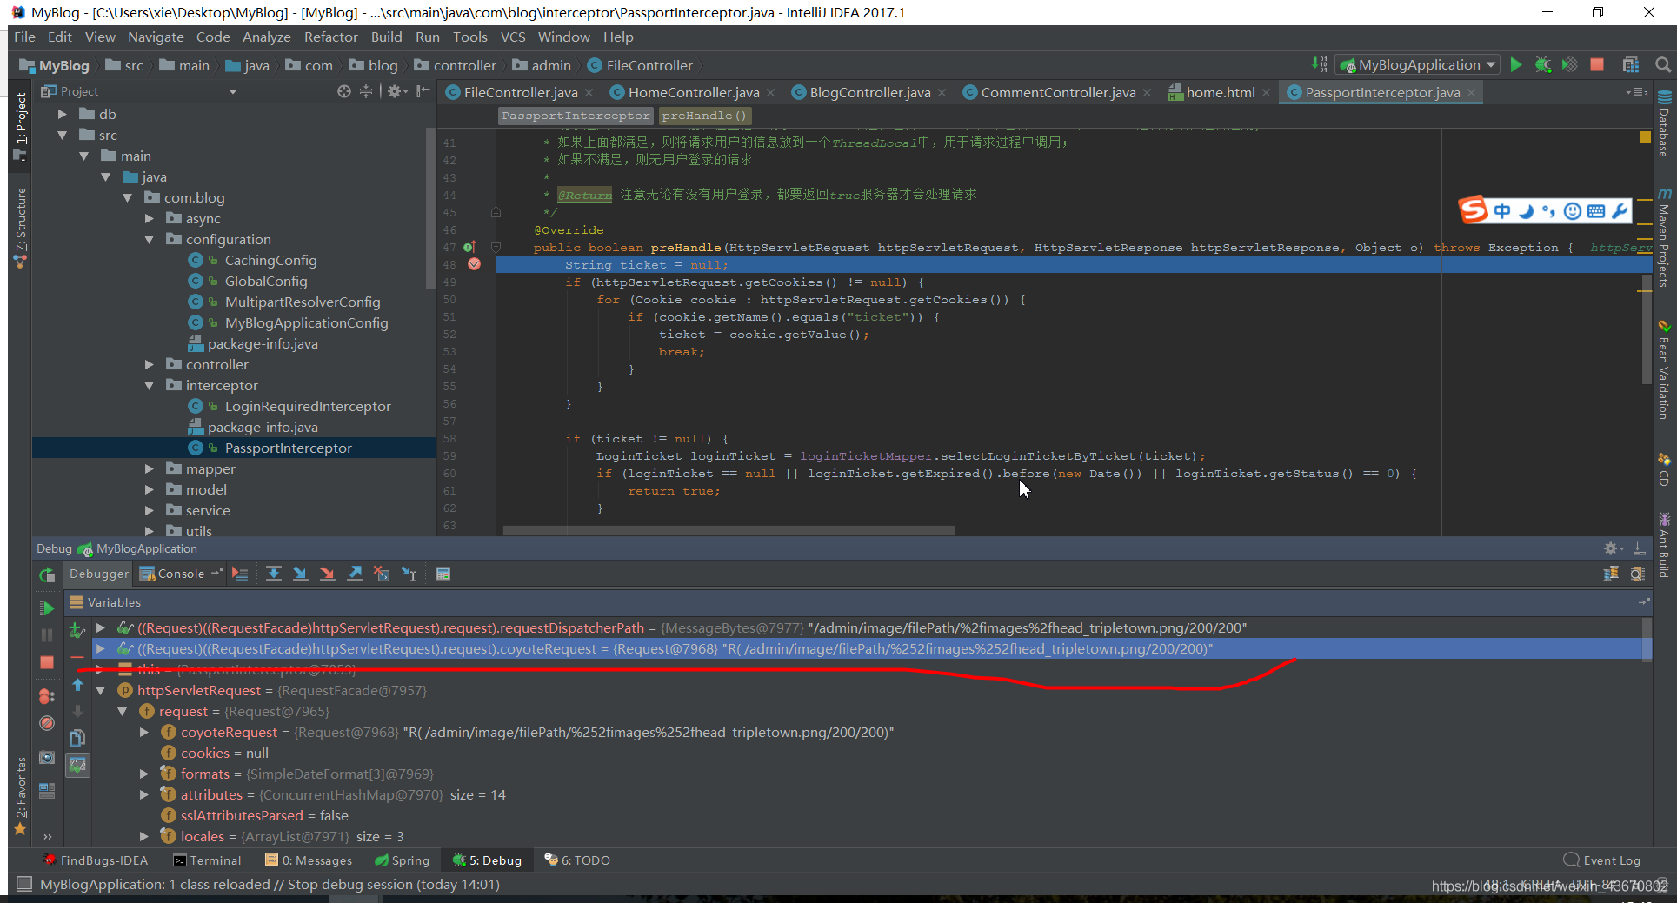Viewport: 1677px width, 903px height.
Task: Toggle Sogou IME punctuation mode
Action: click(1548, 210)
